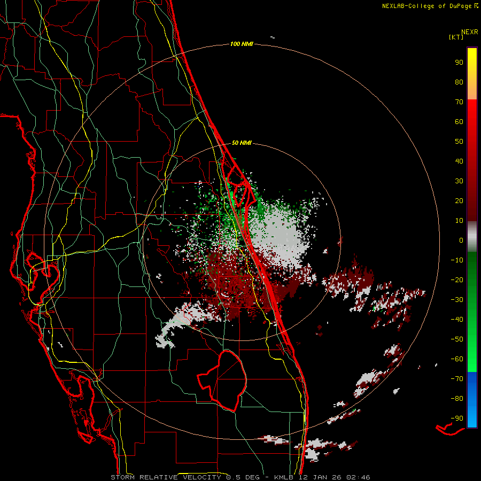Select the 20 value on the velocity scale
Image resolution: width=481 pixels, height=481 pixels.
459,201
